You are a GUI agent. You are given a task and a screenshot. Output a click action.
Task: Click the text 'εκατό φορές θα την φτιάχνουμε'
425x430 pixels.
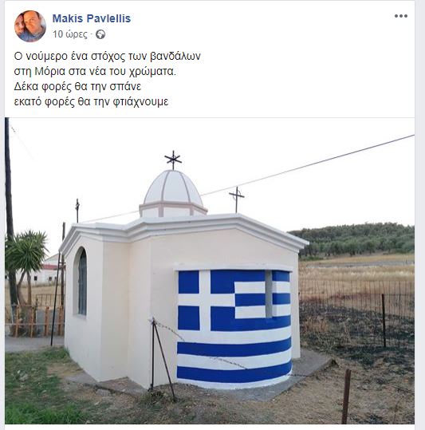click(91, 102)
